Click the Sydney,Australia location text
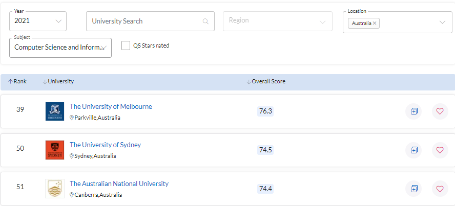Screen dimensions: 455x206 [95, 156]
